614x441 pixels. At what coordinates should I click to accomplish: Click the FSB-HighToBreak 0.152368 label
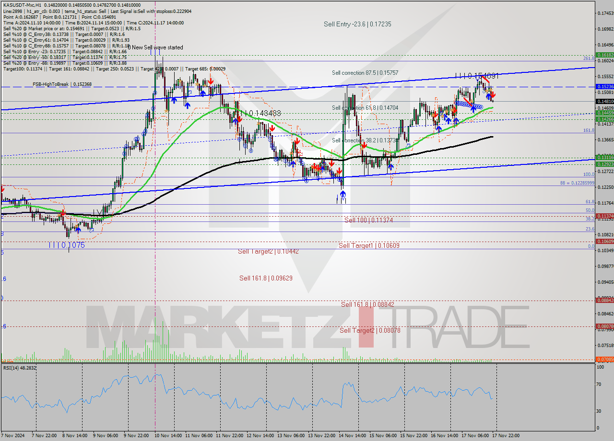tap(62, 84)
